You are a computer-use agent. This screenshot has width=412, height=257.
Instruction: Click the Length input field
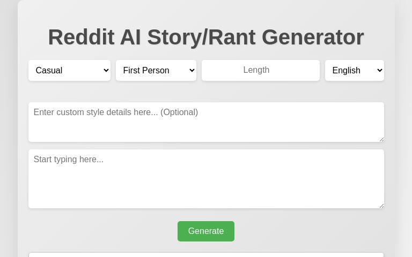260,70
